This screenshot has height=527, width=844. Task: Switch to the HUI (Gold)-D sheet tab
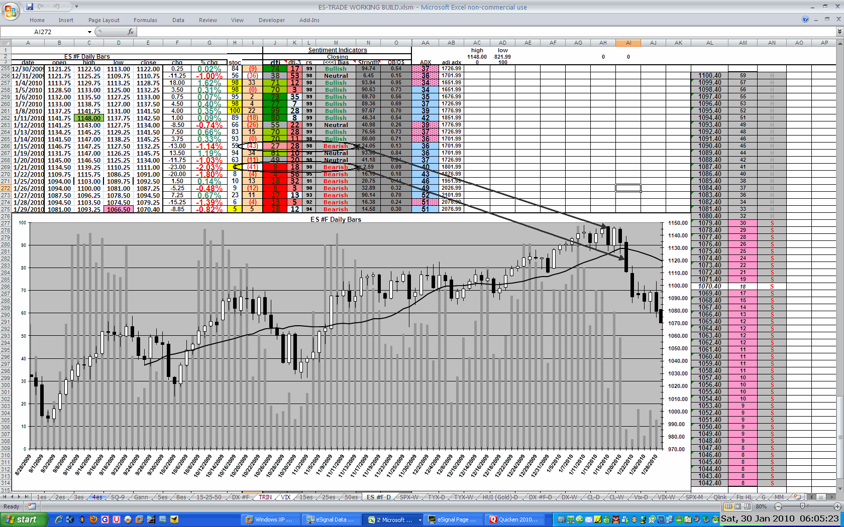click(x=500, y=497)
